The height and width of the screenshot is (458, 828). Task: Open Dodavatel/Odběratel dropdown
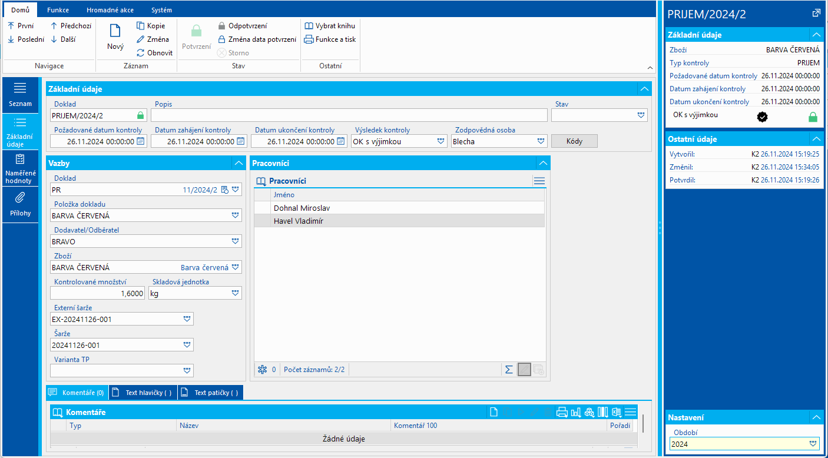[x=236, y=241]
